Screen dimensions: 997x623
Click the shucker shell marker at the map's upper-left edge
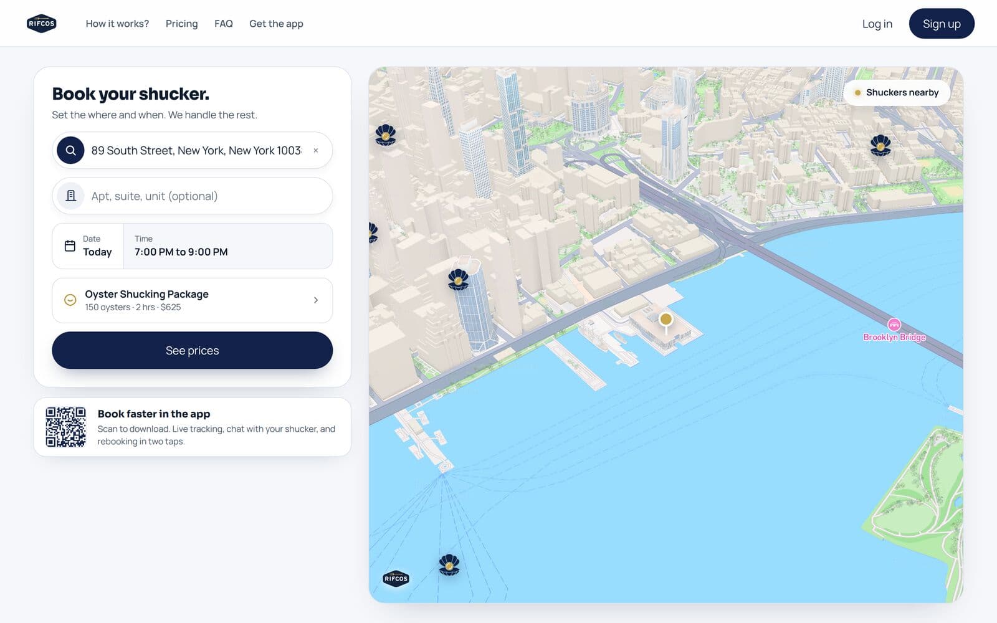(386, 135)
